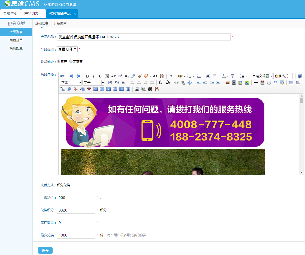
Task: Go to 商城订单 in the sidebar
Action: click(x=16, y=40)
